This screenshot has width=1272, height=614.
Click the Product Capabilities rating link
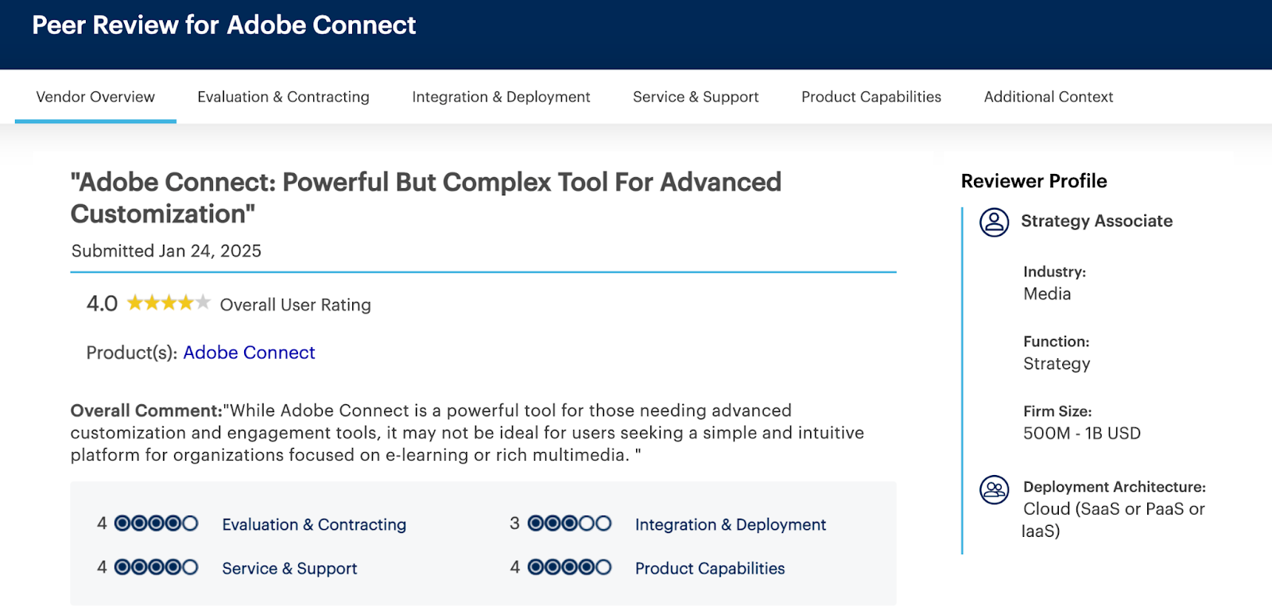(x=710, y=568)
